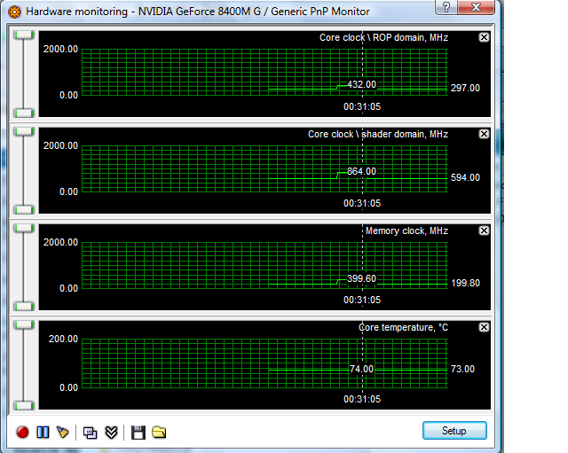Click the current value 199.80 of Memory clock
568x453 pixels.
click(465, 283)
